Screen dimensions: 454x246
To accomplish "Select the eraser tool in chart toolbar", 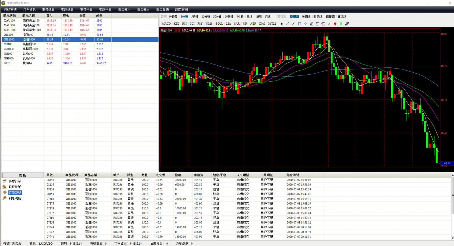I will pos(347,24).
